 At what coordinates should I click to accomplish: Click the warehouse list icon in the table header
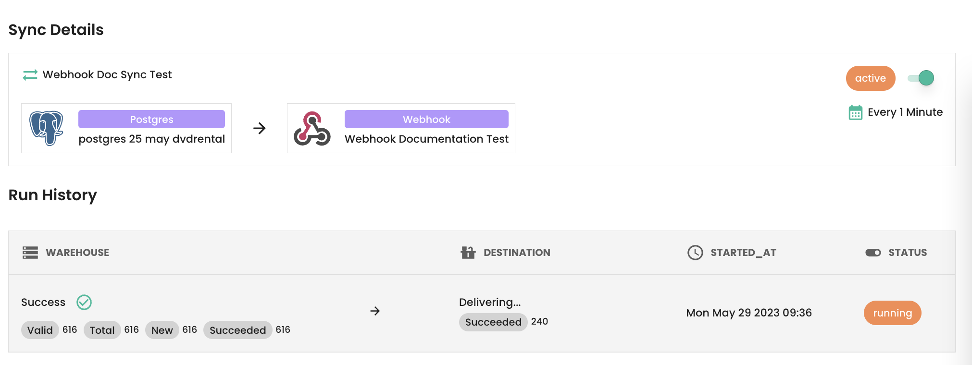30,252
